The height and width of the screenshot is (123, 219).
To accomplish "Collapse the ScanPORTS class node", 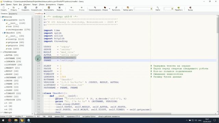I will [3, 20].
